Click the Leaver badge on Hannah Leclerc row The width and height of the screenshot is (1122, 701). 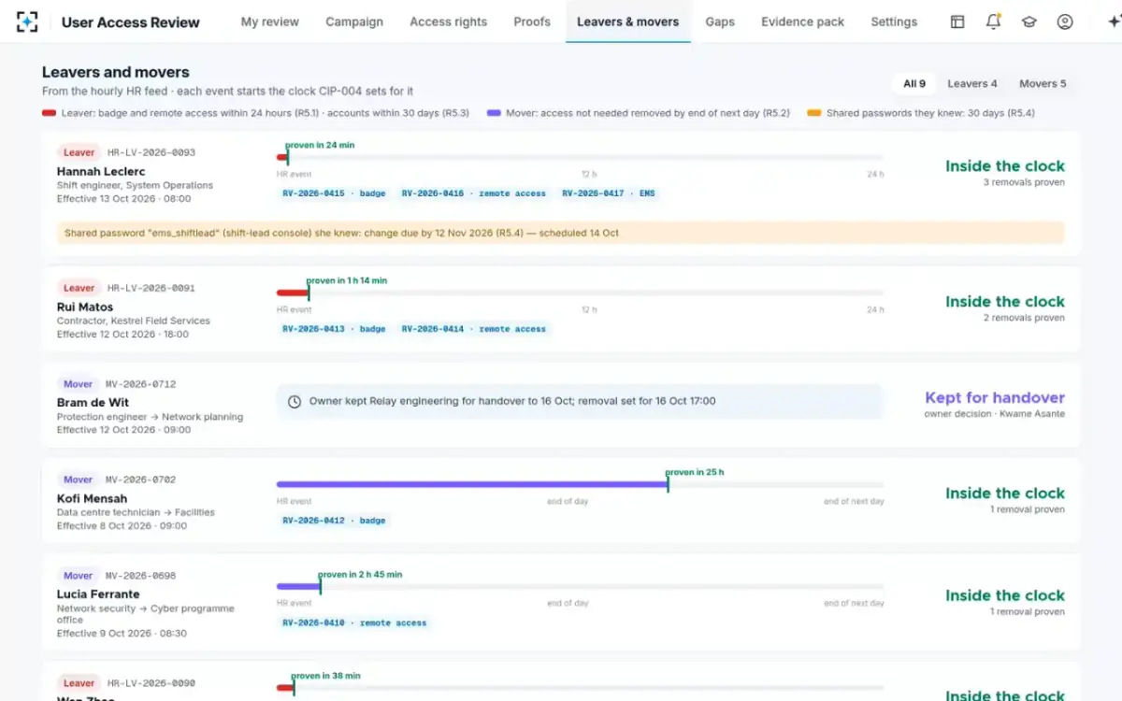coord(79,152)
